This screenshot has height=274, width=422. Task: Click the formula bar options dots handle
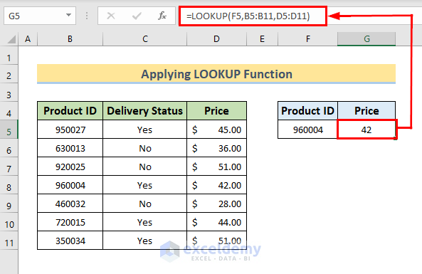(87, 16)
